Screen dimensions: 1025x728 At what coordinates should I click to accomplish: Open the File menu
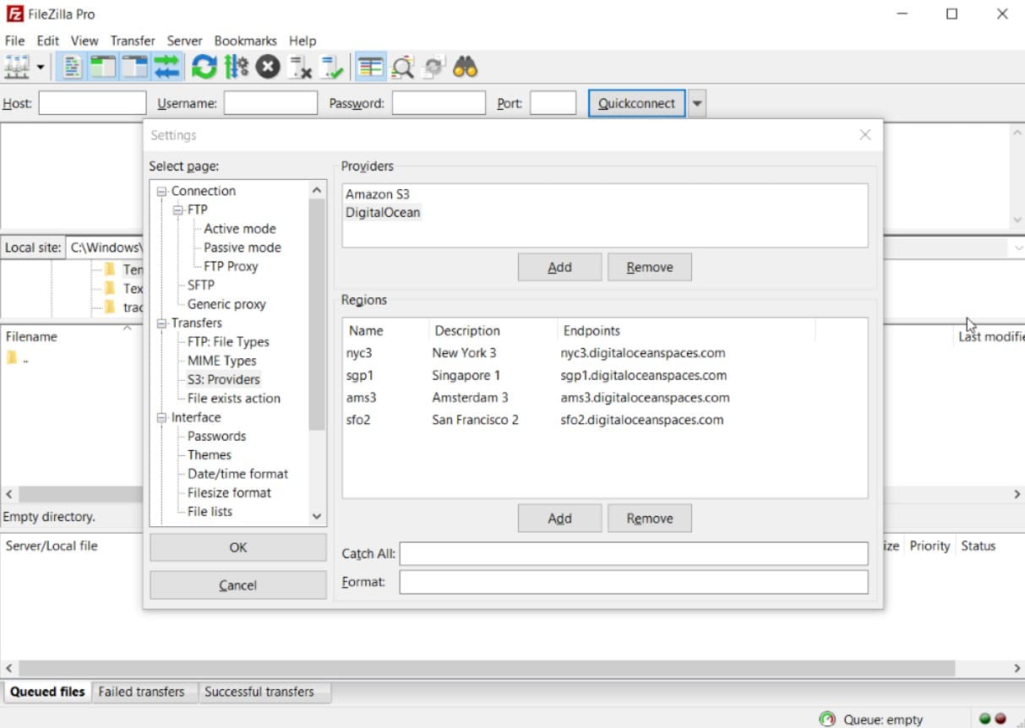[x=15, y=41]
